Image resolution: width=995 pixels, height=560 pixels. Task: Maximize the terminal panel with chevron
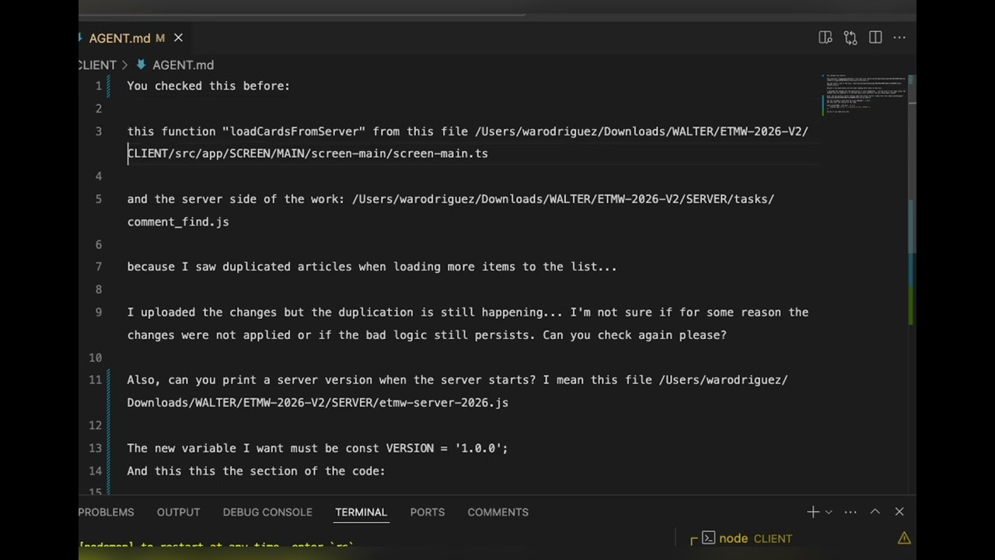pyautogui.click(x=875, y=512)
